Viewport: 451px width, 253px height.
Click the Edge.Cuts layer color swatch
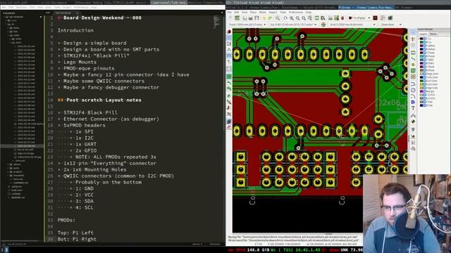pyautogui.click(x=421, y=88)
